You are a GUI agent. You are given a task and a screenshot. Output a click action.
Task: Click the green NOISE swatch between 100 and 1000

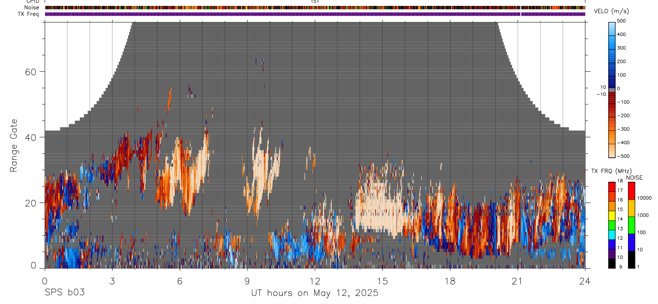[631, 225]
